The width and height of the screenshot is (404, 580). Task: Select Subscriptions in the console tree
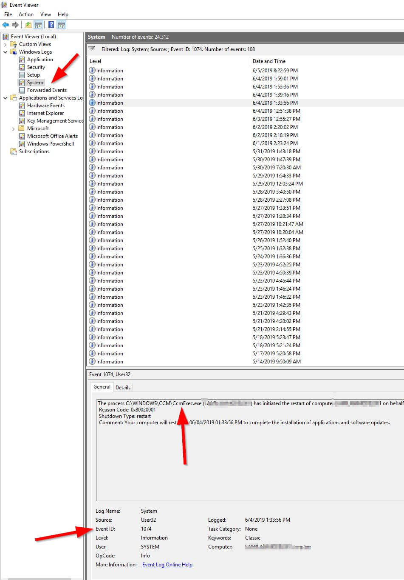tap(34, 151)
